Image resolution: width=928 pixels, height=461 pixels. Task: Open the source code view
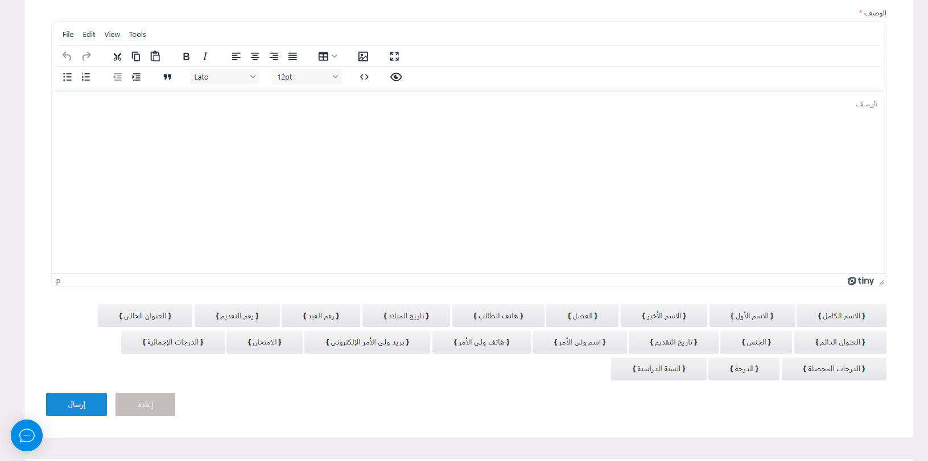click(364, 77)
